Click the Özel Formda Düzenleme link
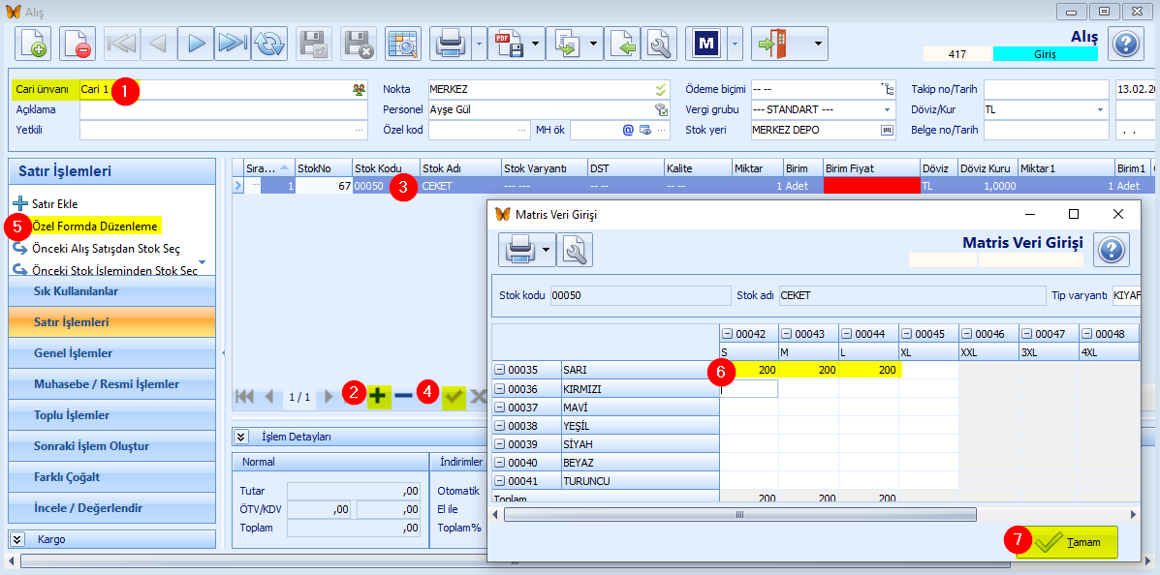Viewport: 1160px width, 575px height. coord(95,227)
